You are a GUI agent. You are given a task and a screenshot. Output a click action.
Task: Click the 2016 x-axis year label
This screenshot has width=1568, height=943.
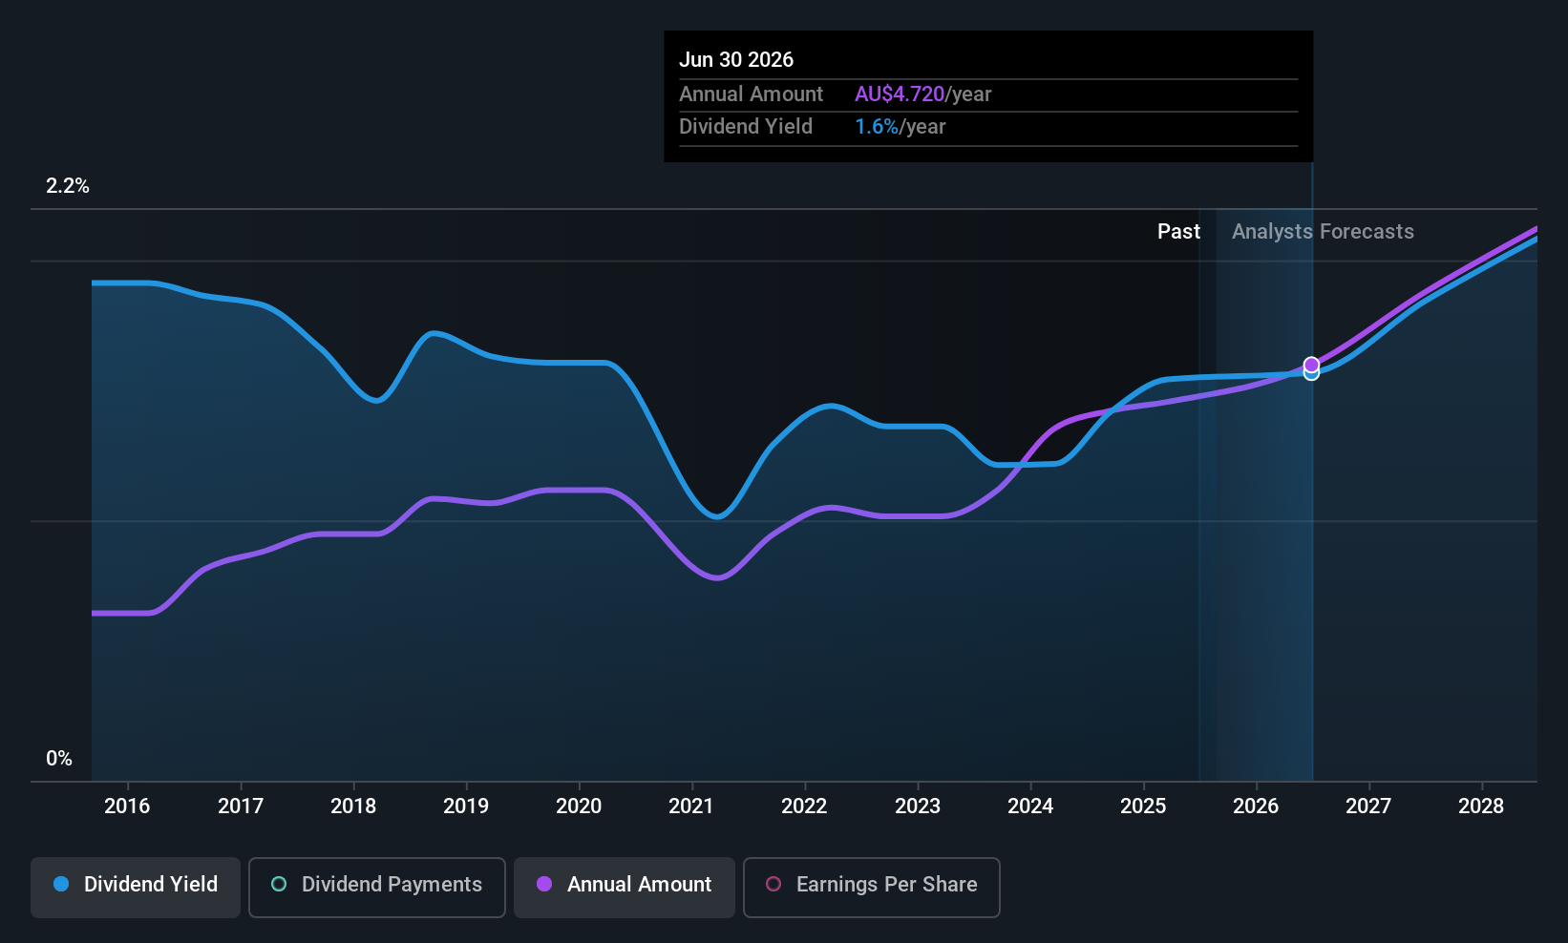coord(127,807)
